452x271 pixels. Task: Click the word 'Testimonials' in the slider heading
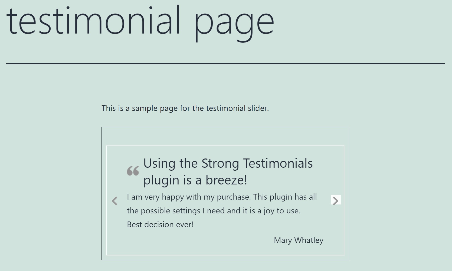pos(278,163)
